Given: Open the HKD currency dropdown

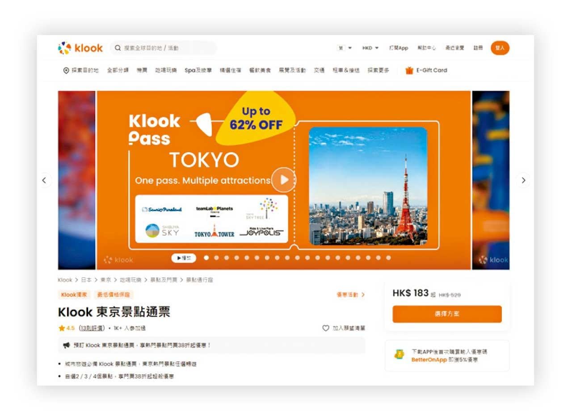Looking at the screenshot, I should pyautogui.click(x=370, y=48).
